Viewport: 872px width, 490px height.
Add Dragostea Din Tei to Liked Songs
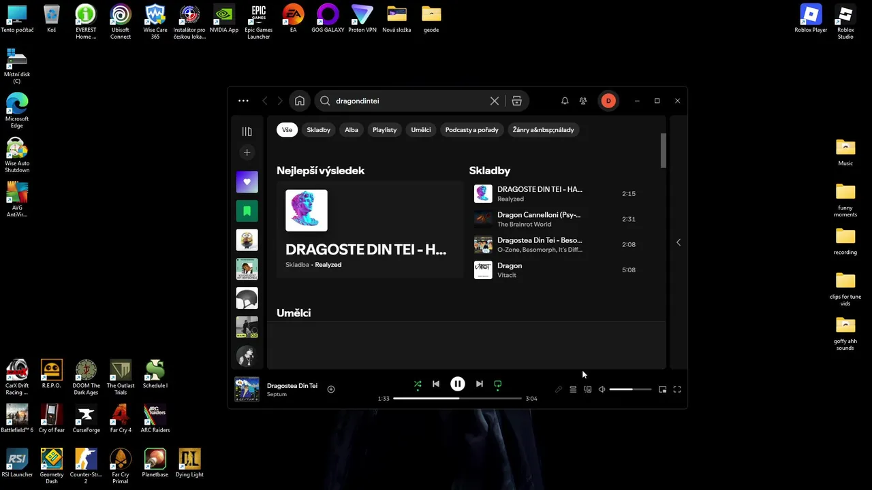(x=331, y=389)
